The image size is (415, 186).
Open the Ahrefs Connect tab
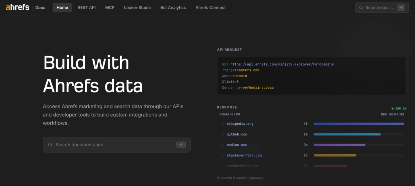pos(210,8)
